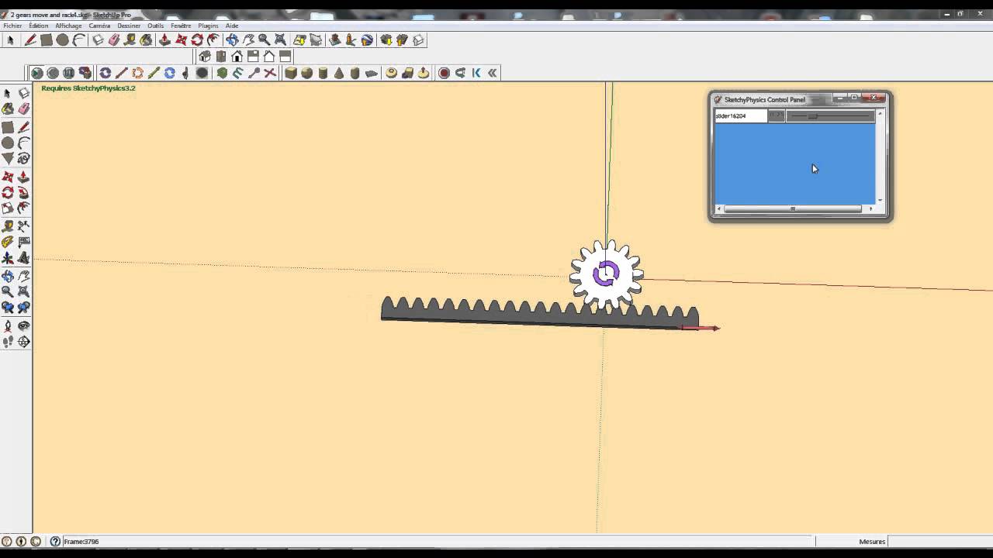The width and height of the screenshot is (993, 558).
Task: Choose the 3D Text tool in left toolbar
Action: 24,257
